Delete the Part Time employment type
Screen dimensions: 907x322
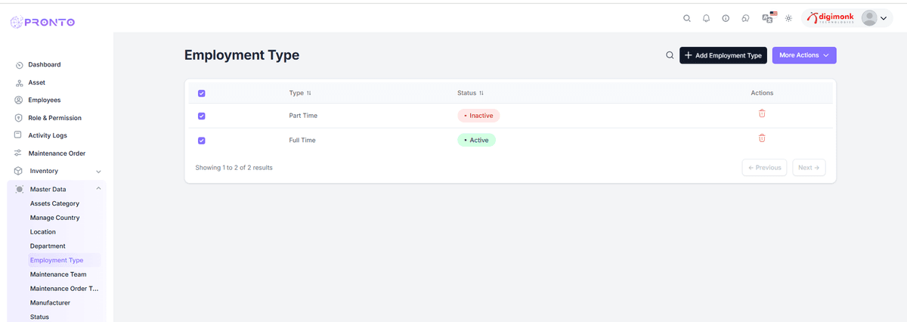(x=762, y=113)
